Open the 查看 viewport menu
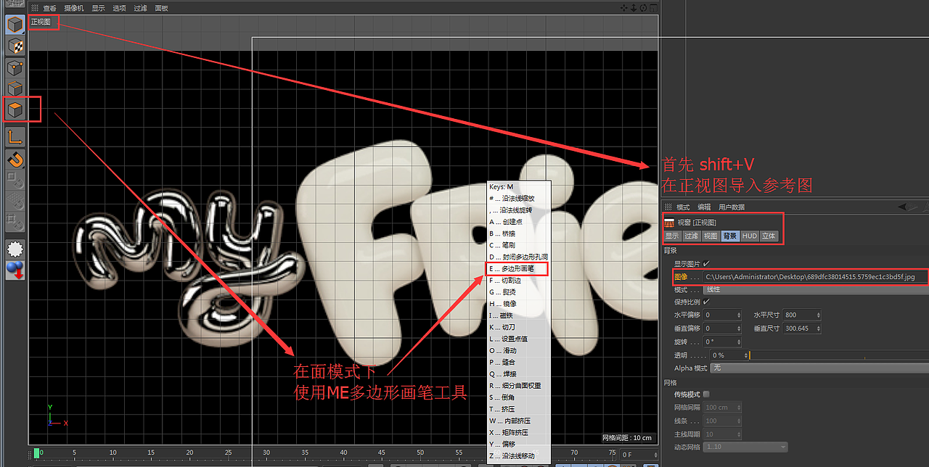The width and height of the screenshot is (929, 467). click(49, 8)
